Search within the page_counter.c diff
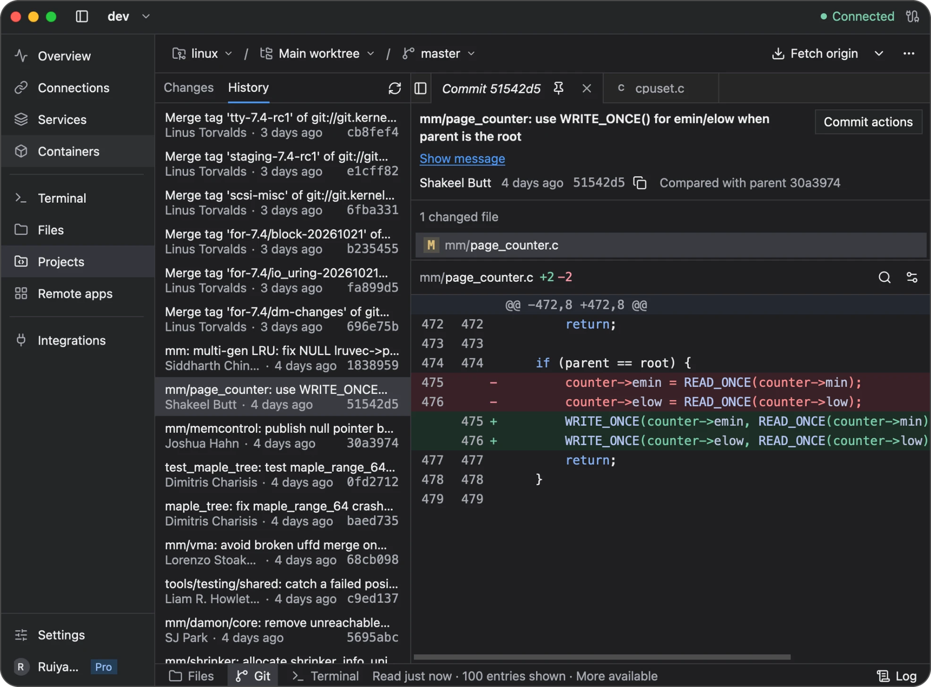The height and width of the screenshot is (687, 931). tap(884, 278)
